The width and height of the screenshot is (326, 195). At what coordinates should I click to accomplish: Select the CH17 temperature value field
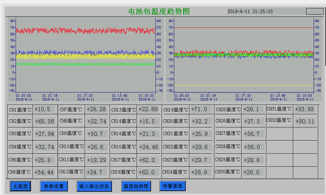(149, 160)
